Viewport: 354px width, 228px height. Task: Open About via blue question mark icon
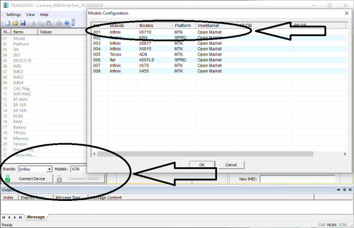click(67, 23)
